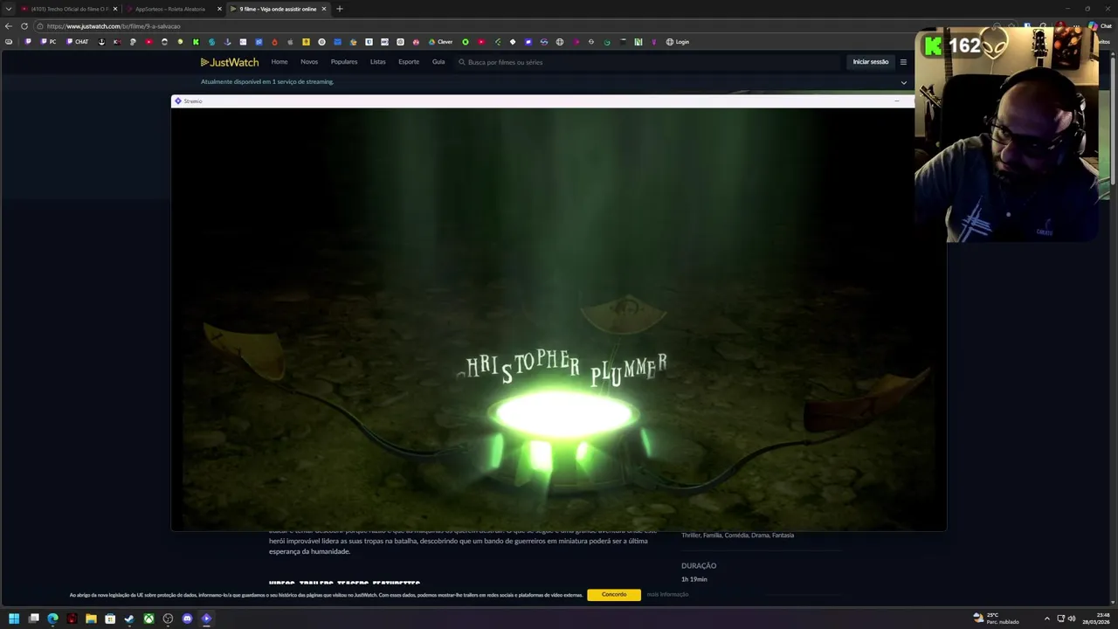Open the JustWatch hamburger menu
Image resolution: width=1118 pixels, height=629 pixels.
click(903, 62)
